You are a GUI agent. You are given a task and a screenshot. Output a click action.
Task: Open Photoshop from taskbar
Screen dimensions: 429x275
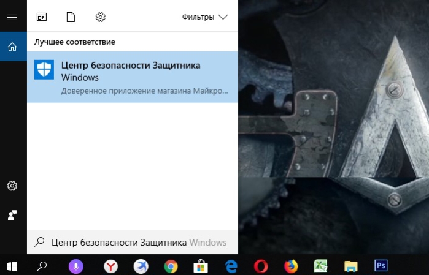pos(381,265)
